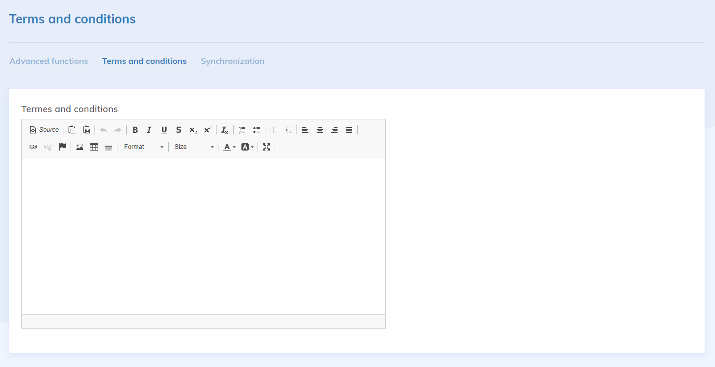Remove formatting with the Tx icon
The image size is (715, 367).
point(224,130)
